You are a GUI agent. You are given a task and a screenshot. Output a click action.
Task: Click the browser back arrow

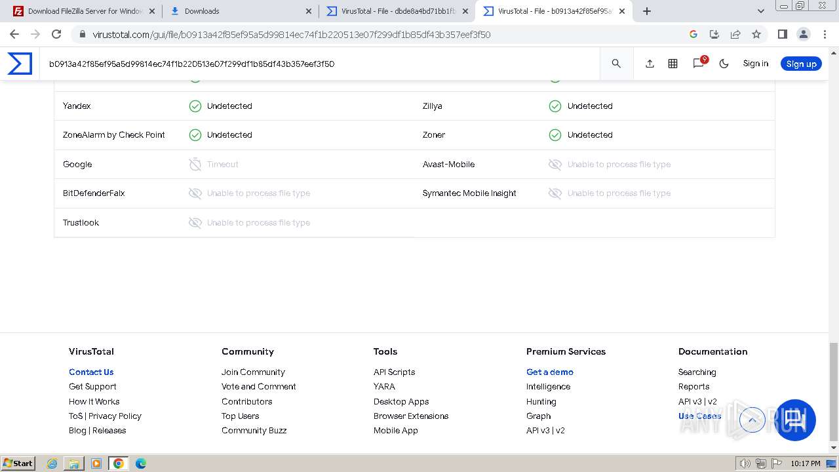click(14, 34)
